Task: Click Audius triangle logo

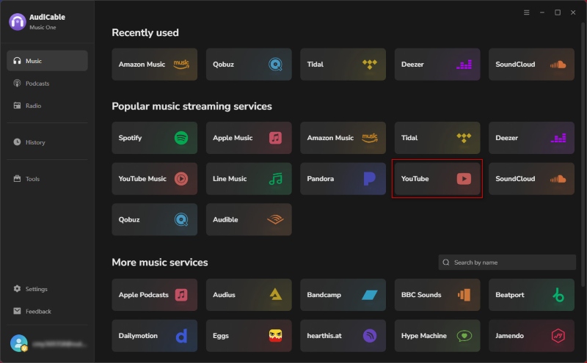Action: coord(276,295)
